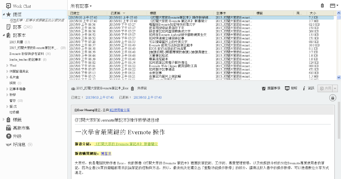This screenshot has width=341, height=179.
Task: Click the 共用 share button
Action: (325, 88)
